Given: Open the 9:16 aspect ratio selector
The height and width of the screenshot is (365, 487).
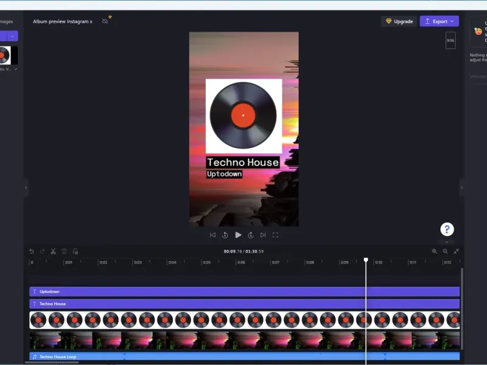Looking at the screenshot, I should (450, 40).
